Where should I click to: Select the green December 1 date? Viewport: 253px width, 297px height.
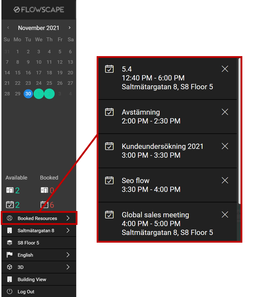39,93
